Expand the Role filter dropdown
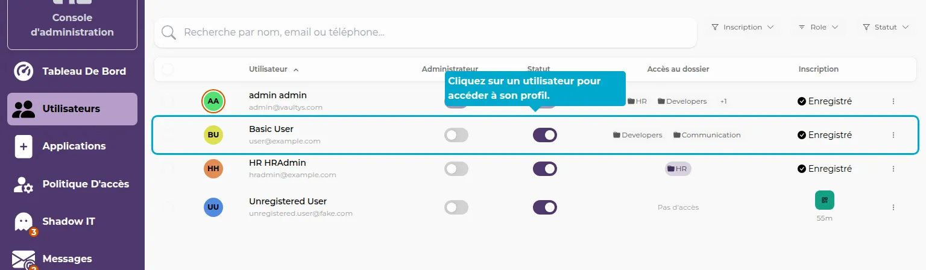Viewport: 926px width, 270px height. (818, 27)
